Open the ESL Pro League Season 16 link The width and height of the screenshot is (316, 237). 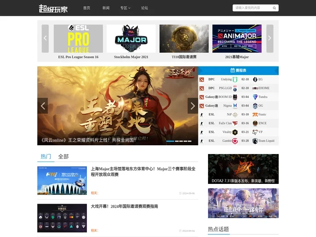tap(78, 57)
